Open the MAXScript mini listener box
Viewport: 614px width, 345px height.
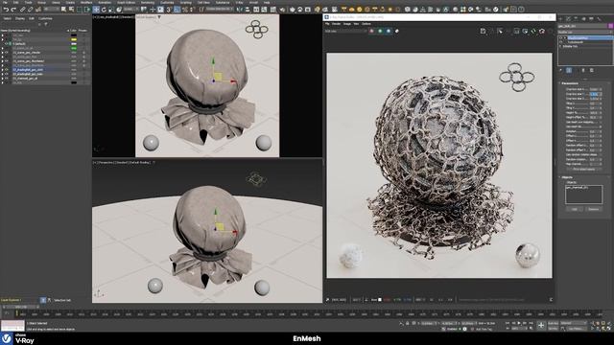(x=12, y=326)
